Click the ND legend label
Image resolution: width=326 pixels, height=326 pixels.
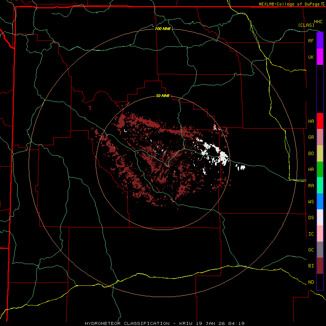[311, 282]
